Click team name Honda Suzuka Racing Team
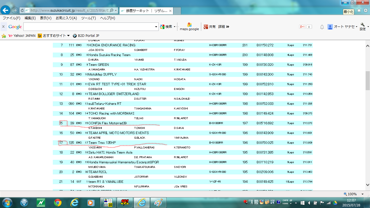Screen dimensions: 370x208 point(109,55)
